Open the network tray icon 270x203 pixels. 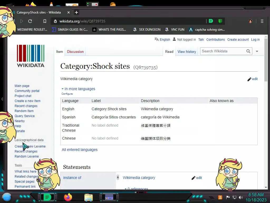coord(234,197)
